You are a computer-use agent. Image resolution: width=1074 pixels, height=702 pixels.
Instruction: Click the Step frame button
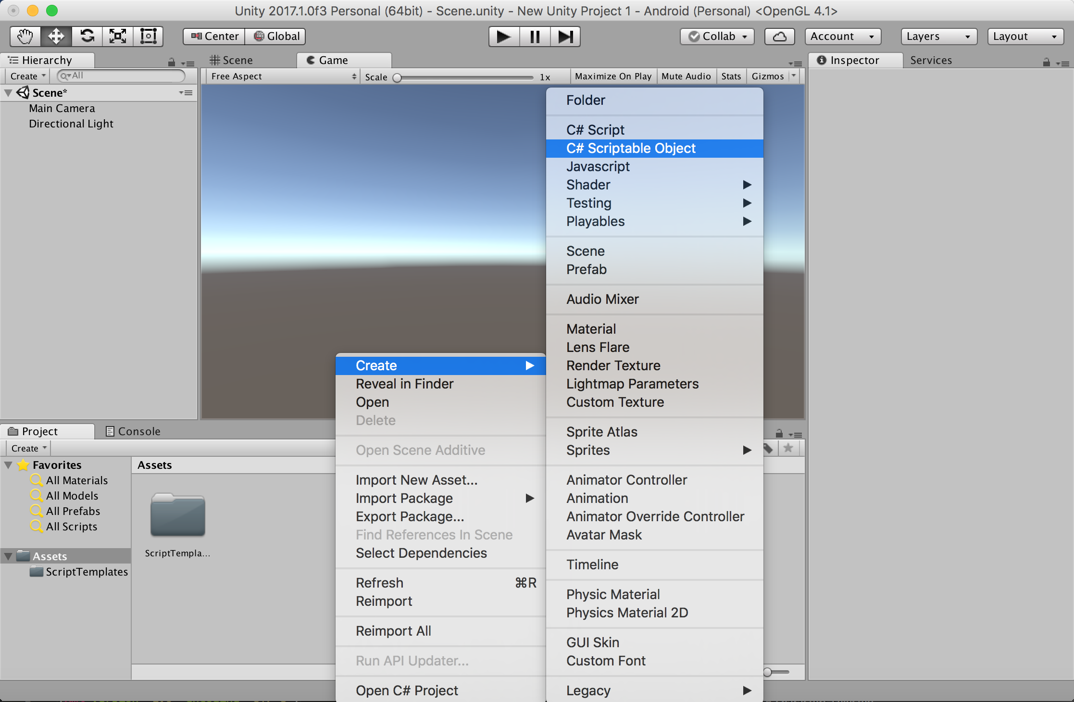[565, 37]
